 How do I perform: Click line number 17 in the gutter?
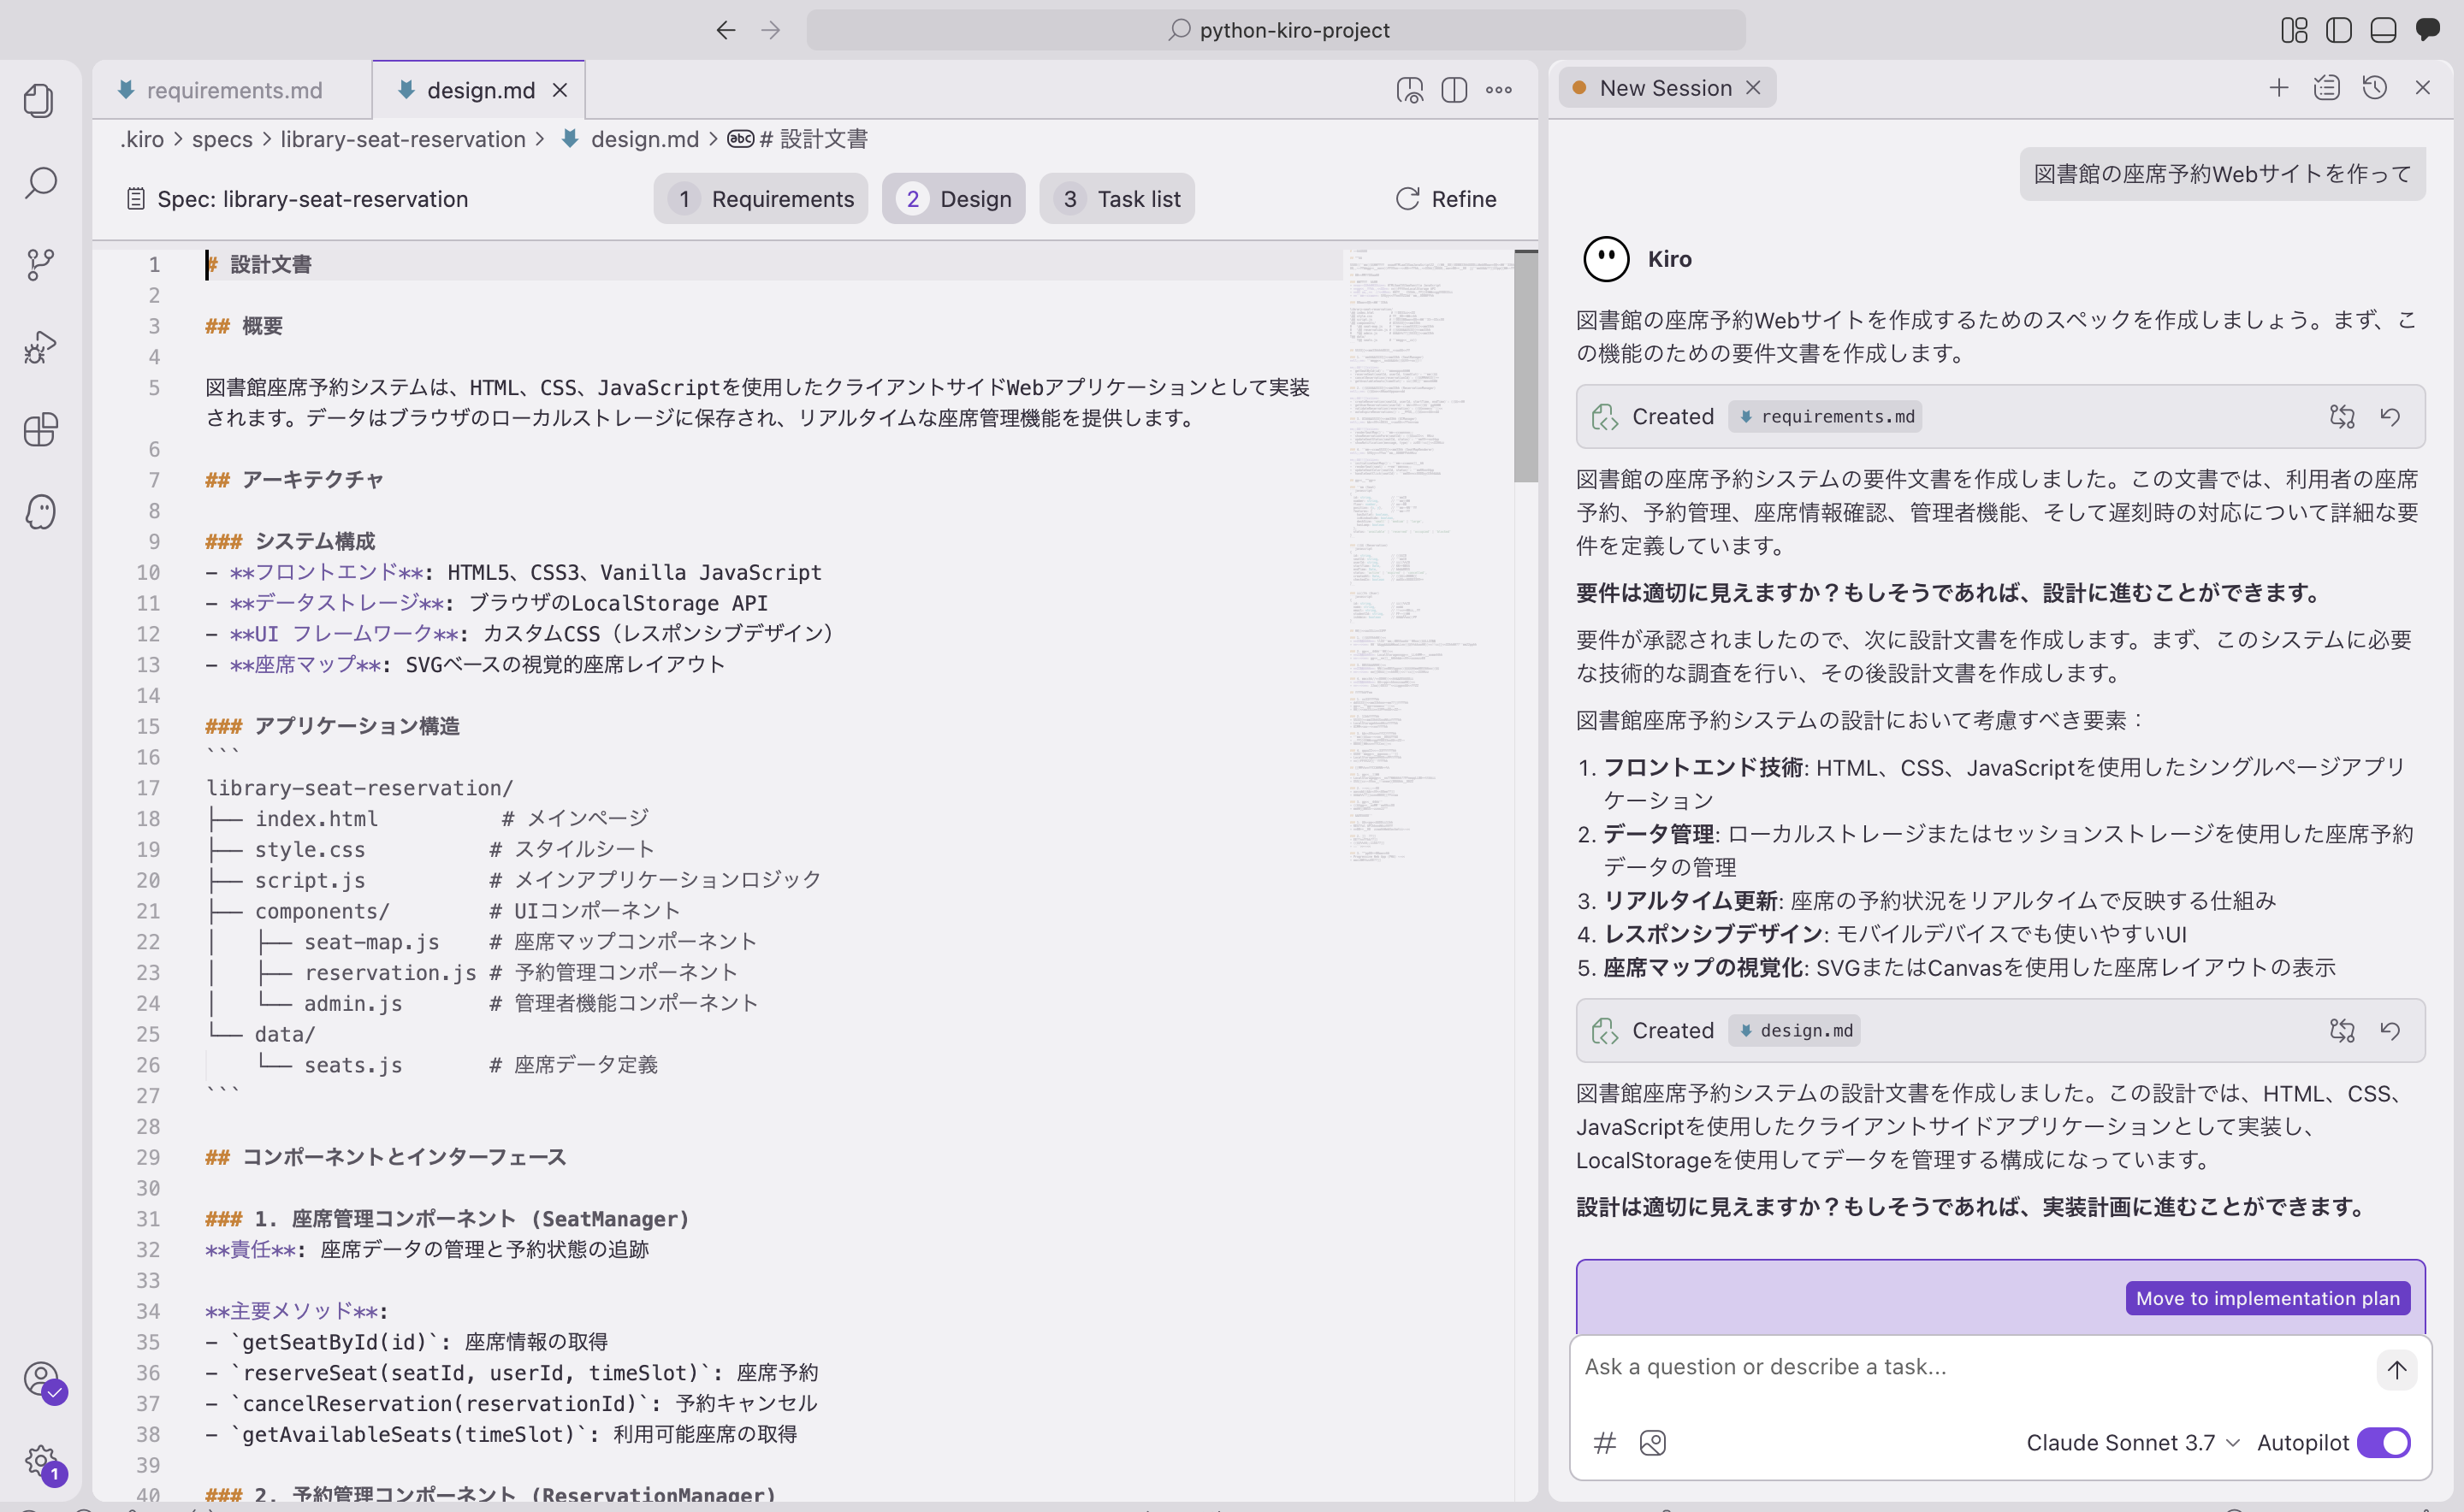tap(148, 788)
